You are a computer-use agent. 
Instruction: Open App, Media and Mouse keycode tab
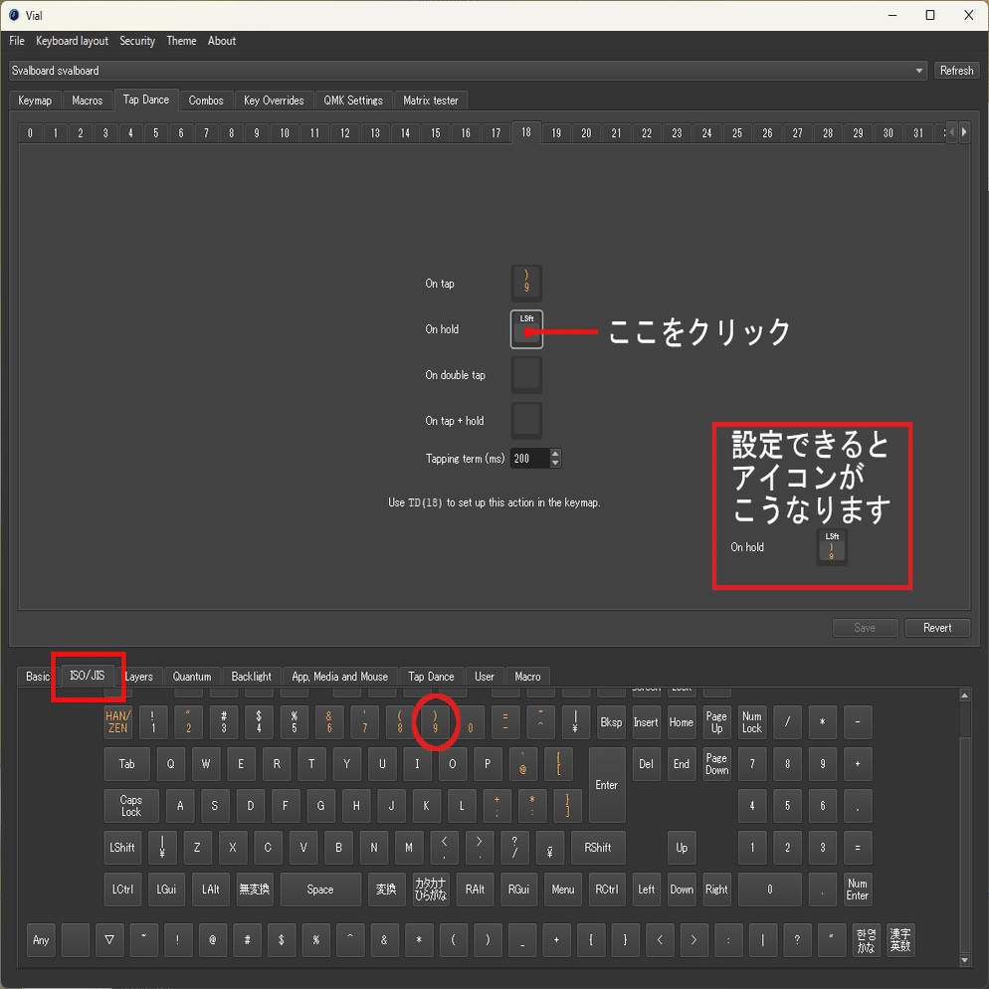(340, 677)
